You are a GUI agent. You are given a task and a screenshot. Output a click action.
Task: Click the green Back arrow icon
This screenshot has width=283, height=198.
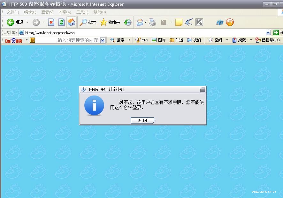click(x=10, y=22)
